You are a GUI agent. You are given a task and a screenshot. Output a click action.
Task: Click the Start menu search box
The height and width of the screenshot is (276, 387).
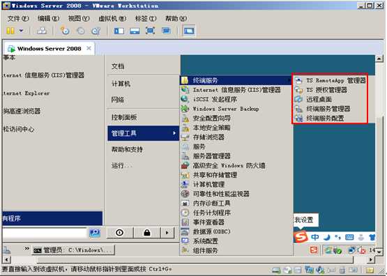pos(45,233)
